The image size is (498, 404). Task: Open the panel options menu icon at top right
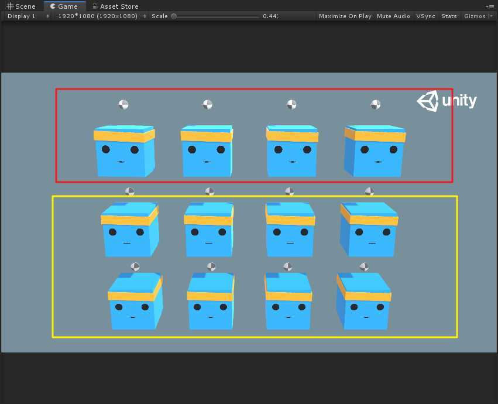click(490, 6)
